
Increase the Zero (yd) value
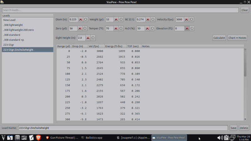85,29
